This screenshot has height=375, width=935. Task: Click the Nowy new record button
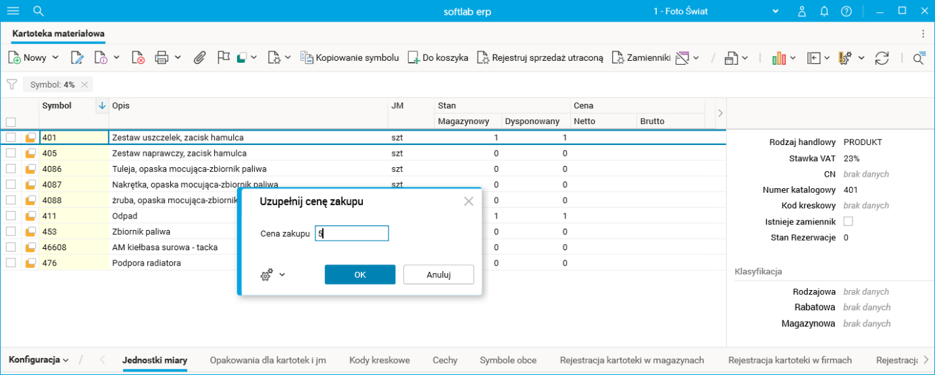pos(28,58)
